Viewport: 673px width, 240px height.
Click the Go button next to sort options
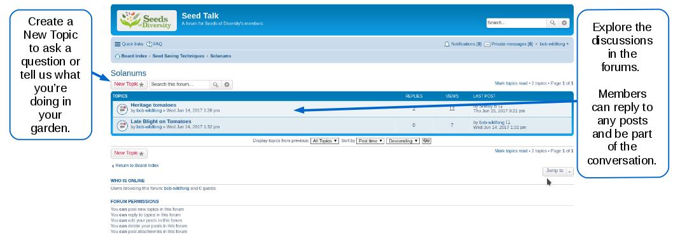(426, 140)
